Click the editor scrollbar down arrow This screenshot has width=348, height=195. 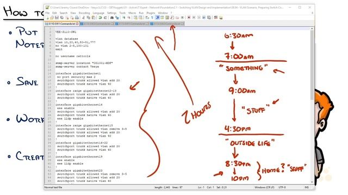pos(312,182)
